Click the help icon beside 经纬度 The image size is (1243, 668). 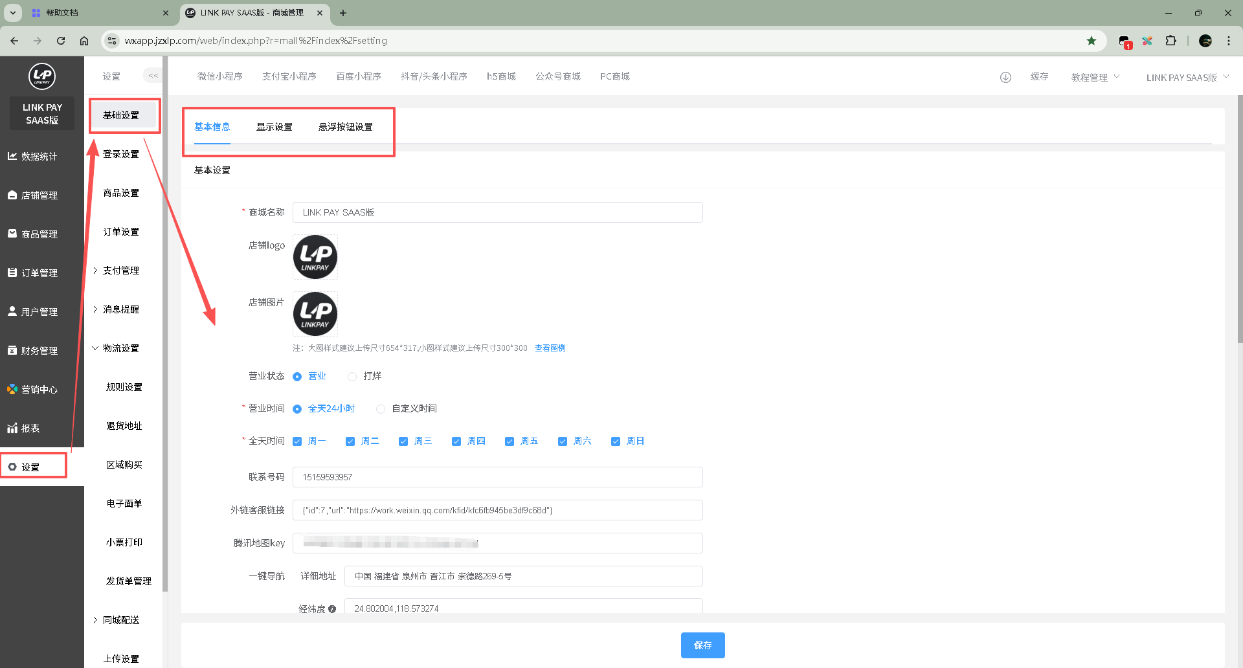point(332,609)
